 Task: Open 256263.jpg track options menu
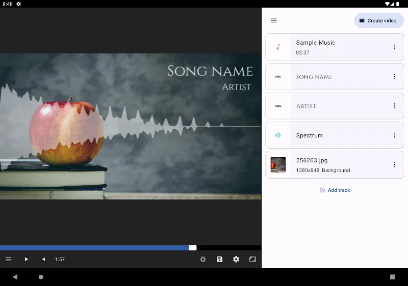click(x=394, y=165)
